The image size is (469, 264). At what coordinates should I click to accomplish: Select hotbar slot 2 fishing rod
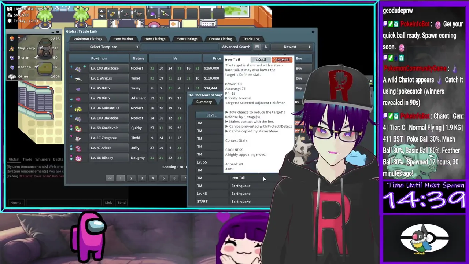(126, 14)
